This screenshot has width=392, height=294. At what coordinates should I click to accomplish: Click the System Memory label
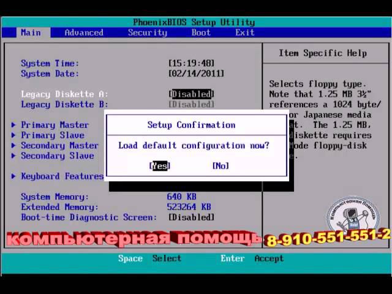55,197
